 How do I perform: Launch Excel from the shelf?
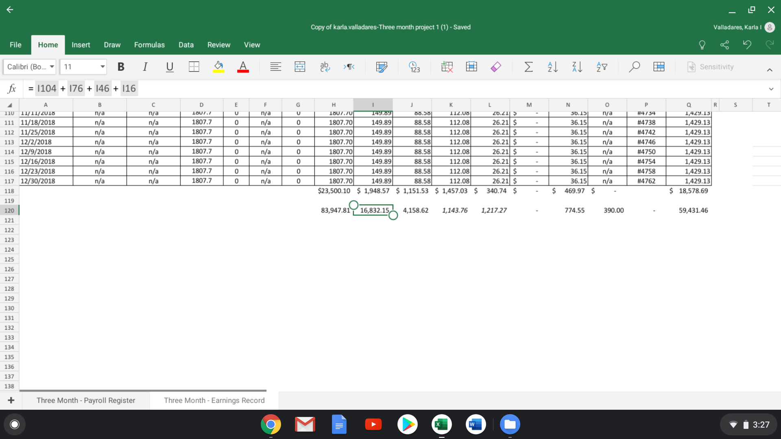[x=442, y=424]
